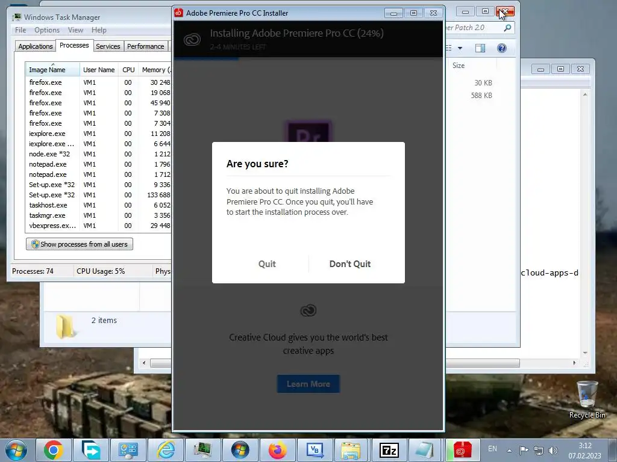Sort processes by User Name column

[99, 70]
